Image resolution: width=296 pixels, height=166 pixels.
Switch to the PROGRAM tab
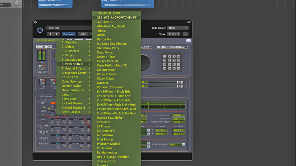click(x=46, y=96)
